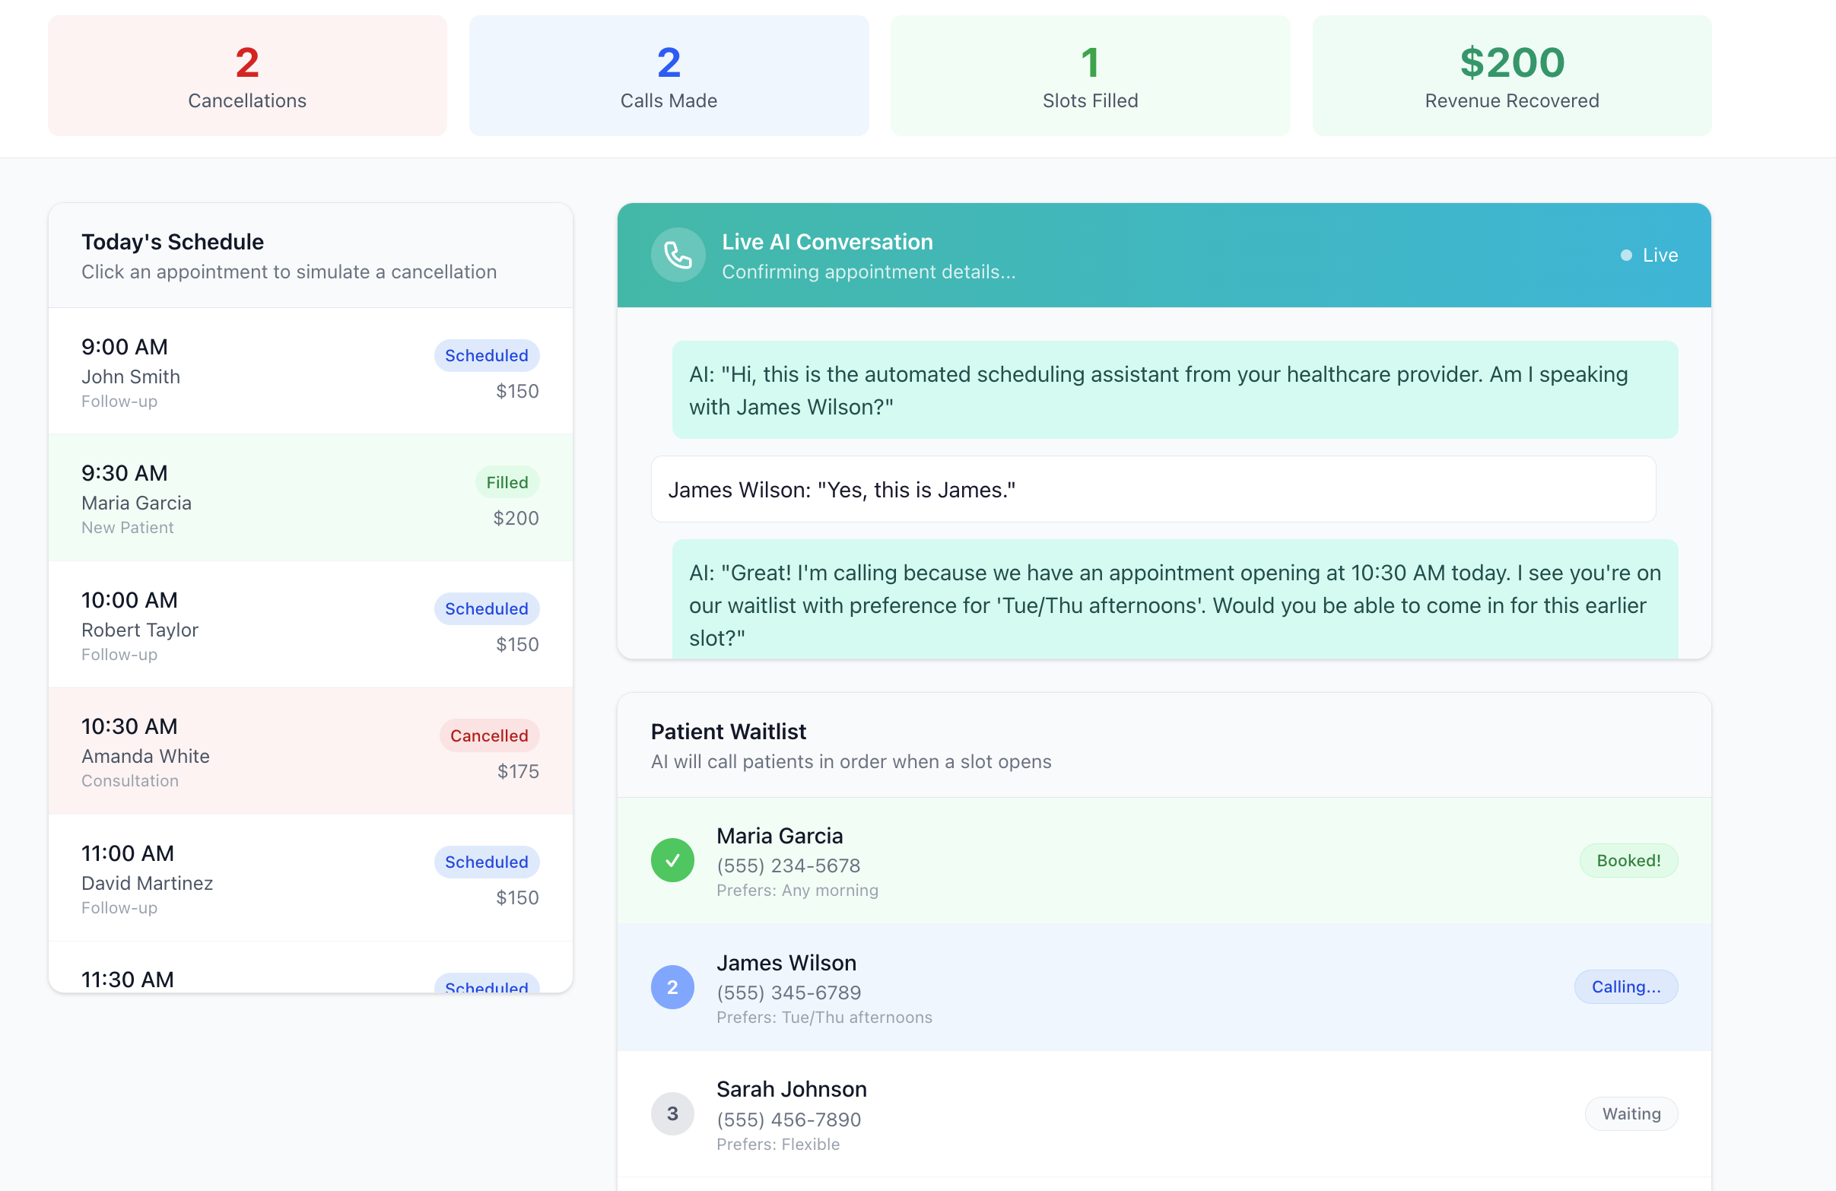Click the Slots Filled progress card

[1089, 75]
